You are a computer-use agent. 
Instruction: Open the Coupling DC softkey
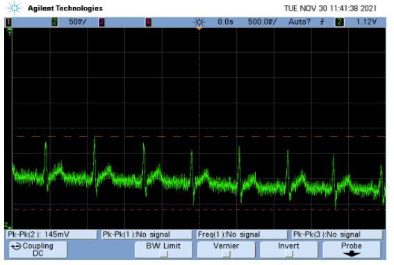pyautogui.click(x=38, y=250)
